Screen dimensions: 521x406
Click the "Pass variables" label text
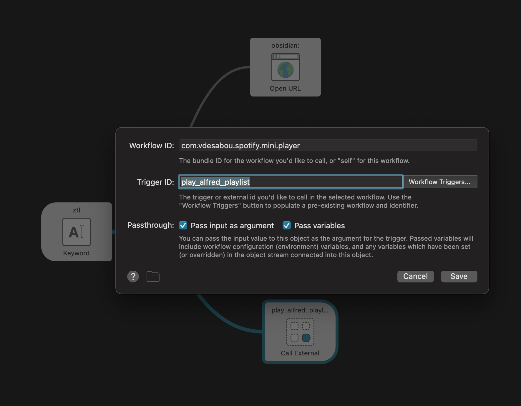pyautogui.click(x=320, y=226)
